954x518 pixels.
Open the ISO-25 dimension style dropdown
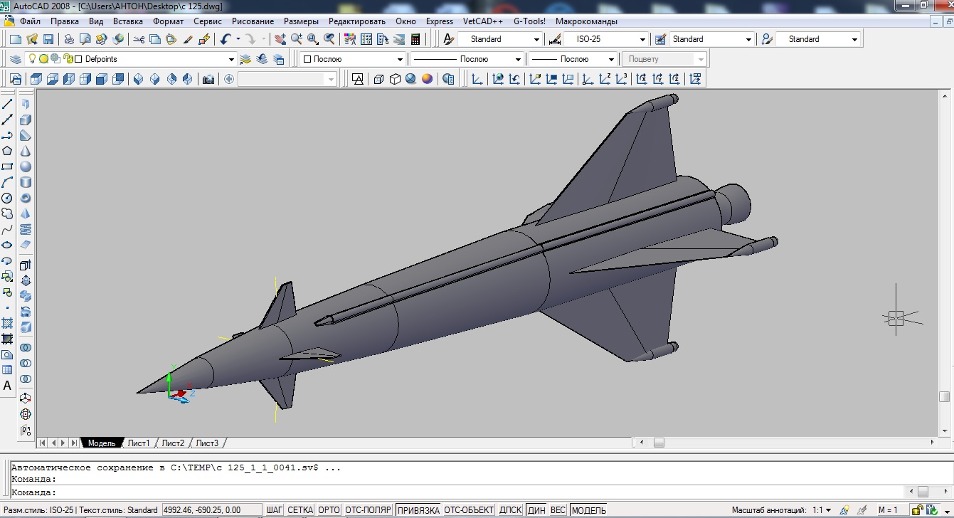[x=642, y=39]
